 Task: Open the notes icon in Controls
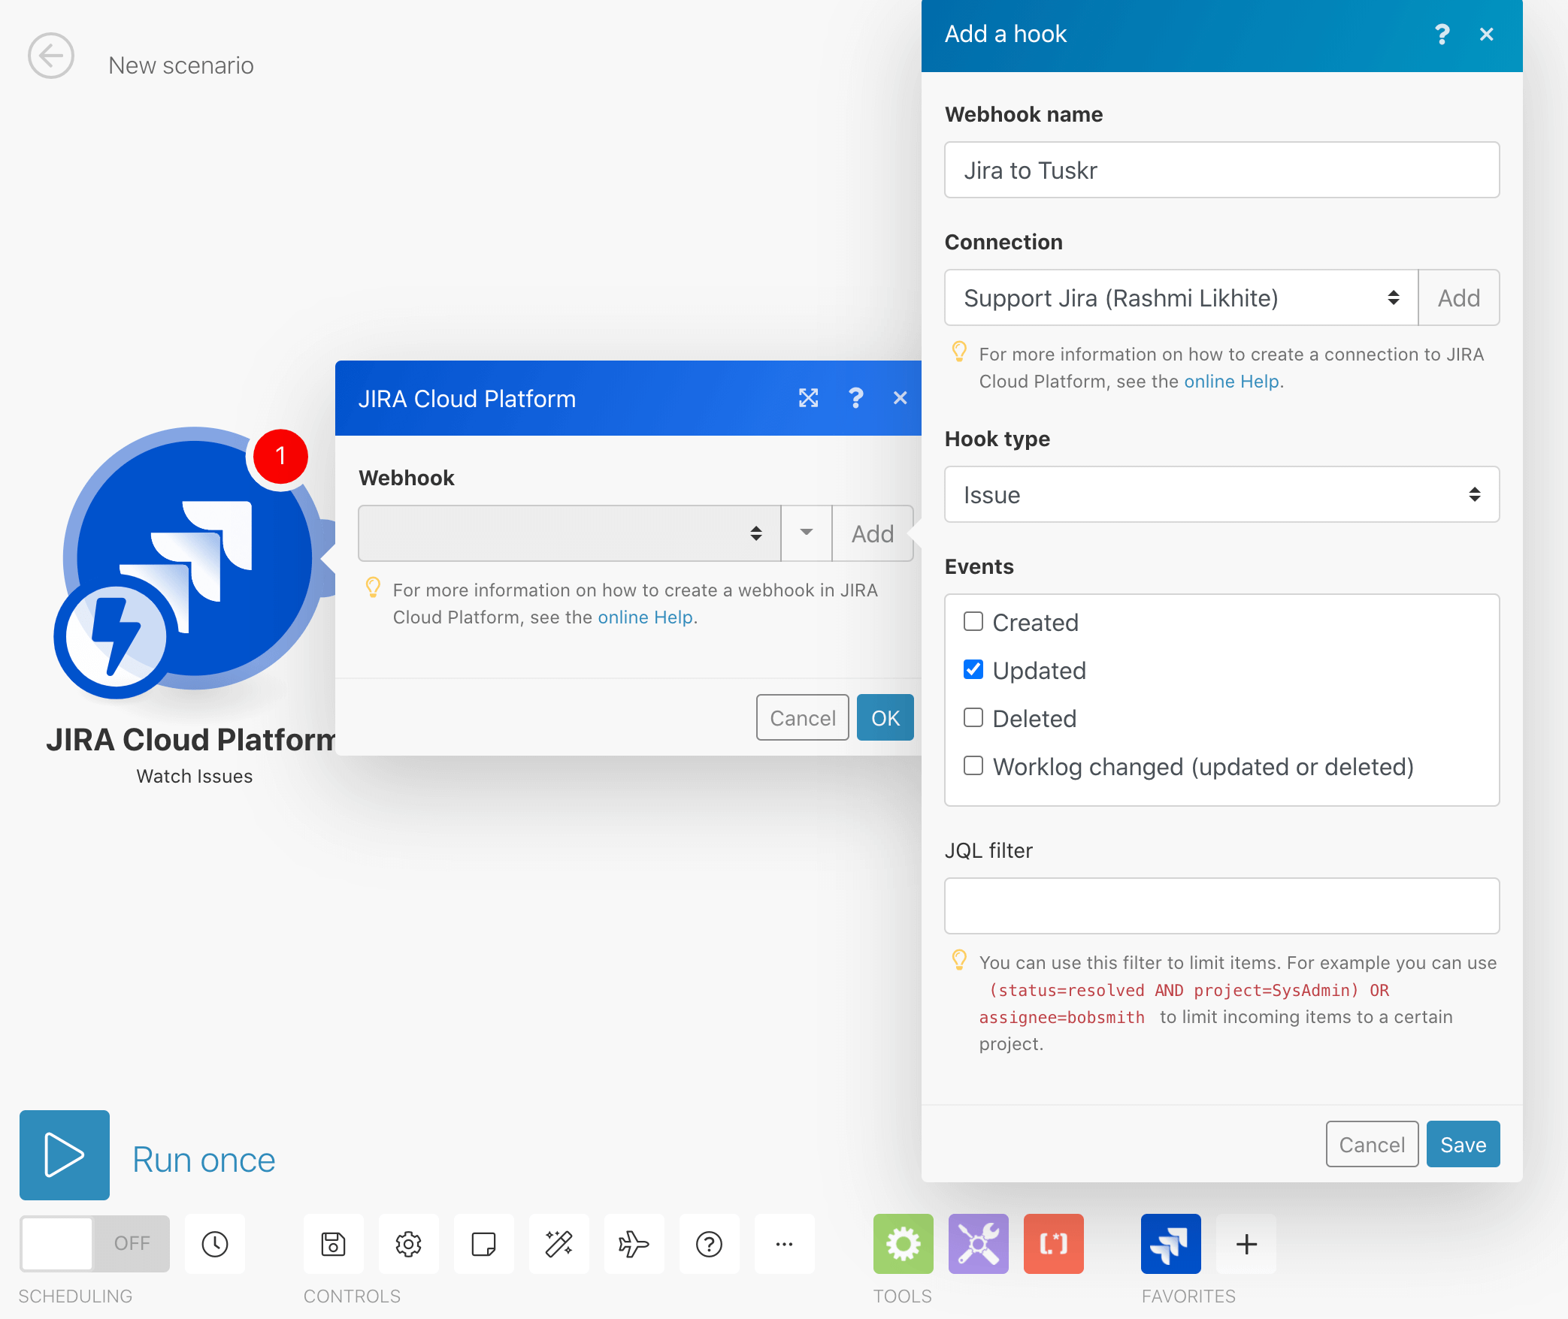(484, 1244)
